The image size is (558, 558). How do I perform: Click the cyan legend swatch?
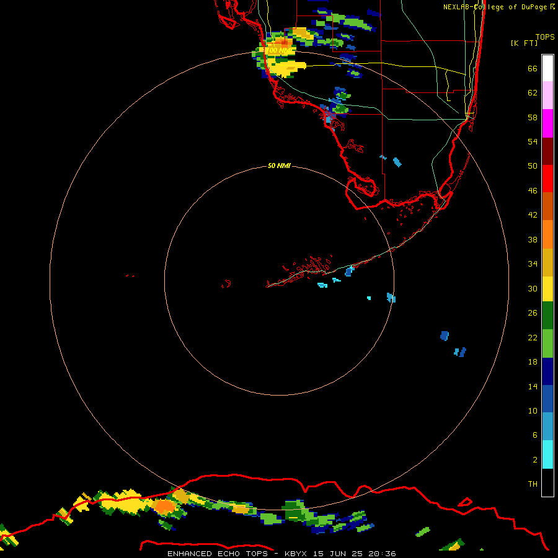[547, 455]
